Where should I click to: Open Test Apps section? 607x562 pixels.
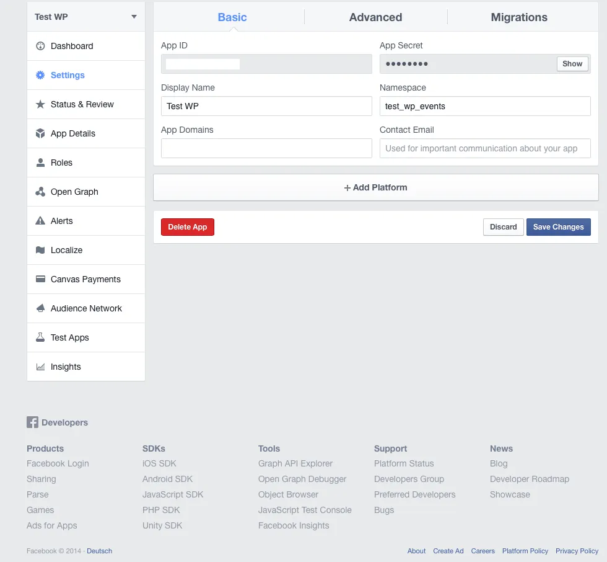tap(86, 337)
